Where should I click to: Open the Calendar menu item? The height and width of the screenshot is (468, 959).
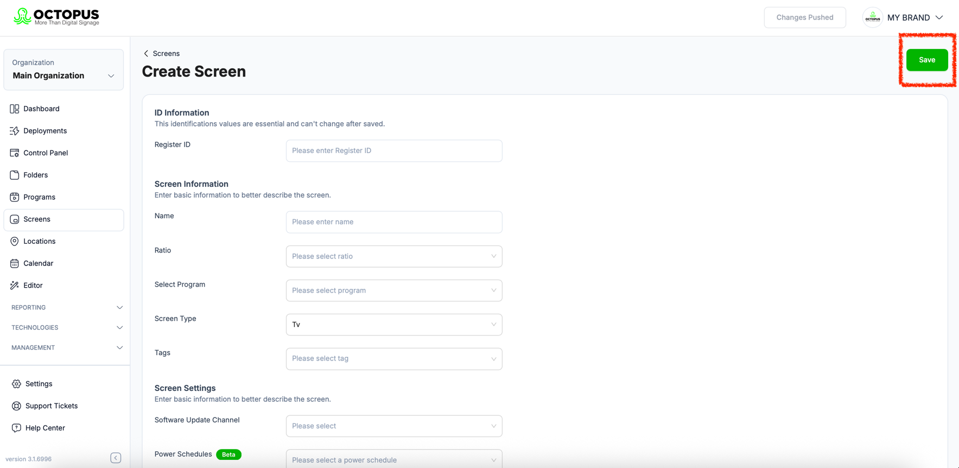click(63, 263)
